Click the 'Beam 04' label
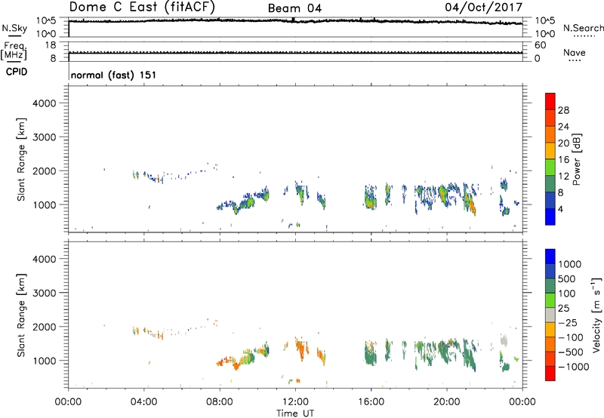This screenshot has width=604, height=418. (294, 8)
